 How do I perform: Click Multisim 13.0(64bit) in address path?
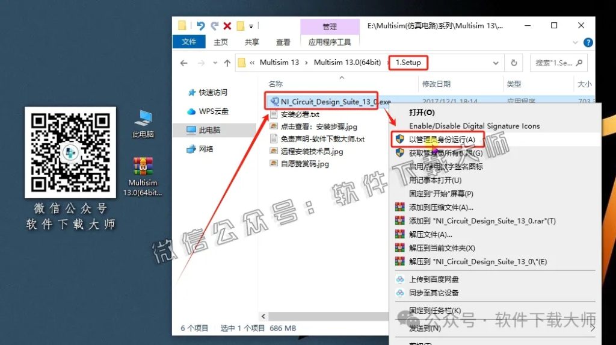[347, 63]
